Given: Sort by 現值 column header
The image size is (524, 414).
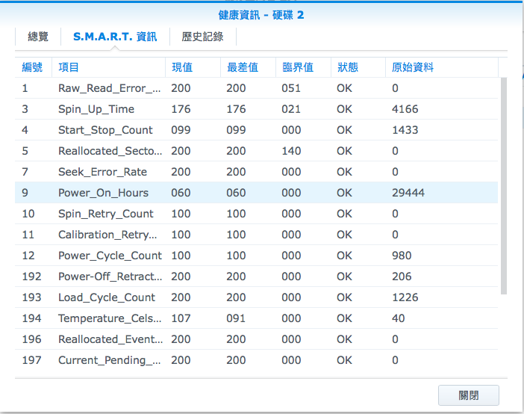Looking at the screenshot, I should [193, 67].
